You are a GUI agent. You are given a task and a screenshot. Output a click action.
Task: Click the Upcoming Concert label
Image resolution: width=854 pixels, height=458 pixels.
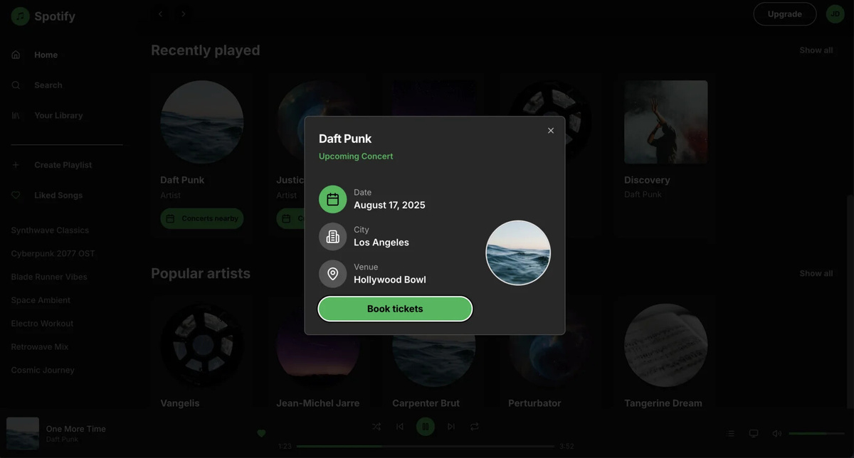click(356, 156)
